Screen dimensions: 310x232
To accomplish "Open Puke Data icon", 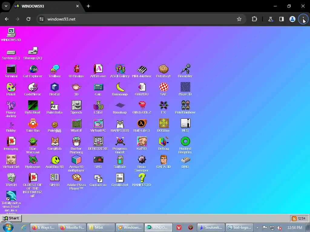I will pyautogui.click(x=54, y=105).
